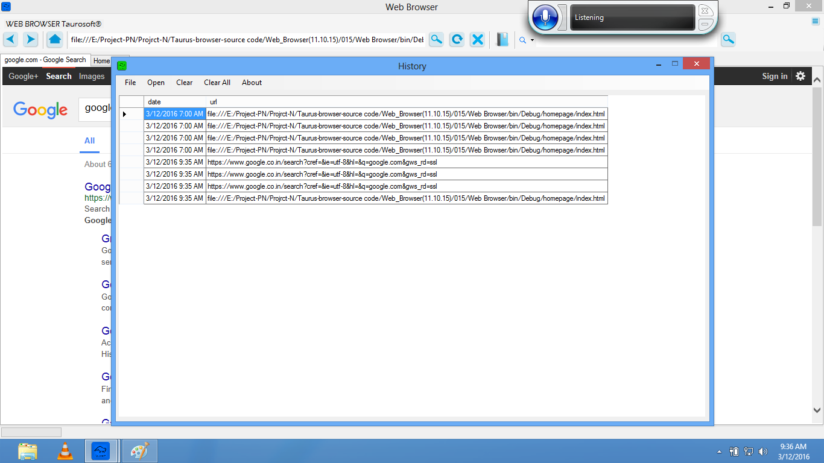Show hidden system tray icons
The width and height of the screenshot is (824, 463).
tap(718, 451)
